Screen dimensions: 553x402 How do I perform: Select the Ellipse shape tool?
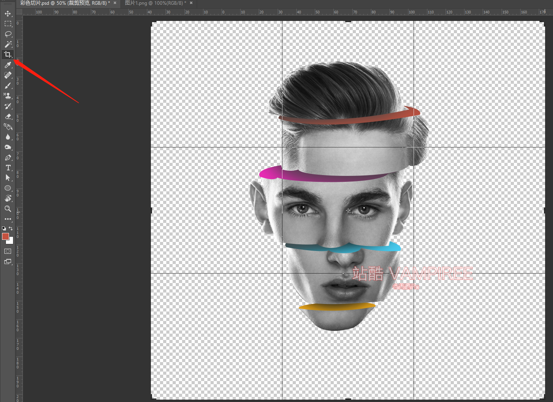coord(8,188)
